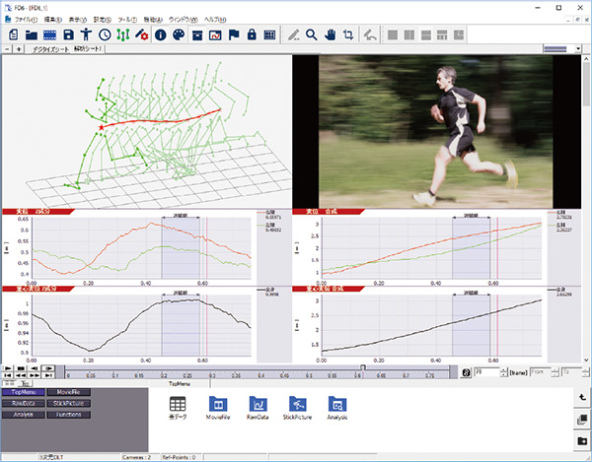Click the frame number input field
592x462 pixels.
tap(487, 373)
